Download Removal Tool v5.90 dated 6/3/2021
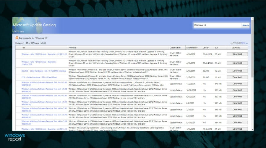 pos(237,116)
